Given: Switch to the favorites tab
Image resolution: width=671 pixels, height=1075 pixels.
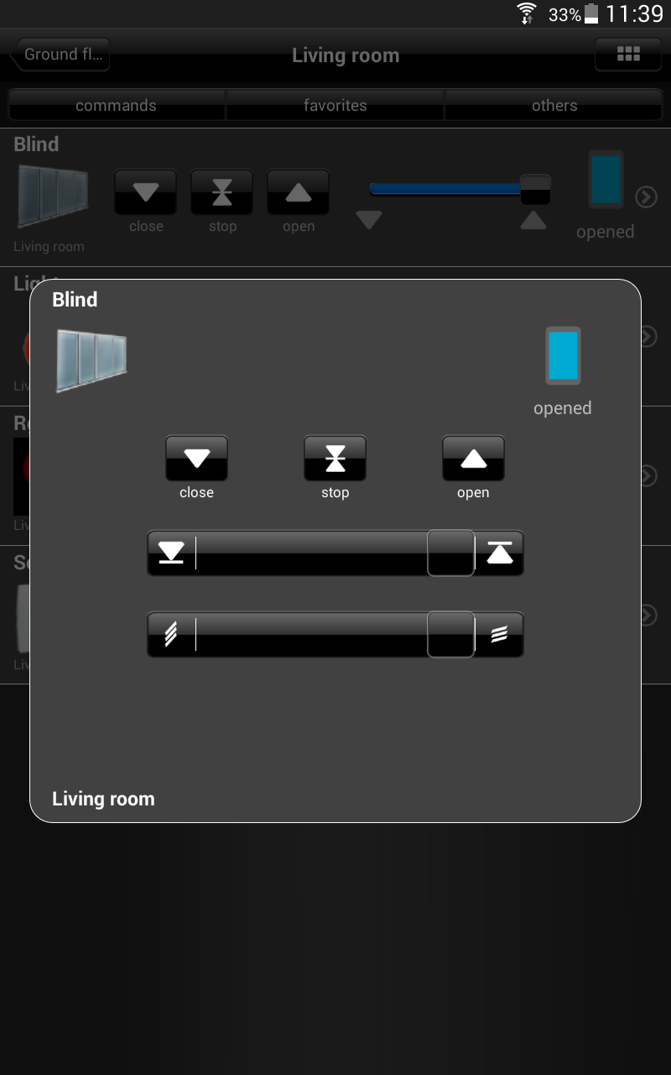Looking at the screenshot, I should click(335, 105).
